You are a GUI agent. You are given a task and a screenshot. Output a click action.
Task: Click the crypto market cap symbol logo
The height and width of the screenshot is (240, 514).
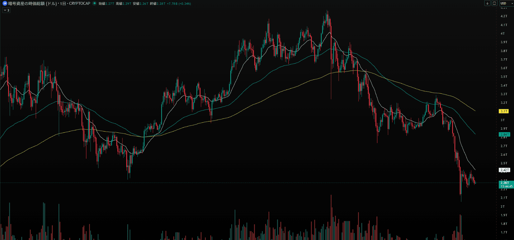point(5,3)
